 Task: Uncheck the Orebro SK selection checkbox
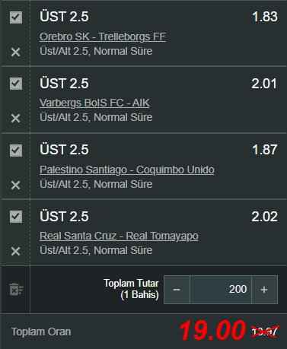16,17
